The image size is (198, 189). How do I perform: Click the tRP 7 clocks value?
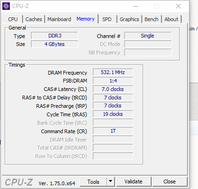[113, 106]
